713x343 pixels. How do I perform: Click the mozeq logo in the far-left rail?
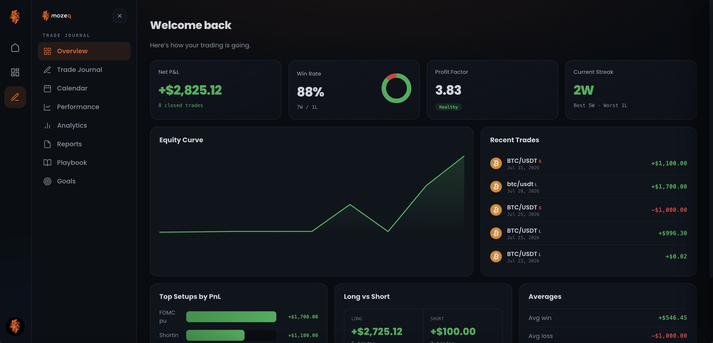coord(15,17)
